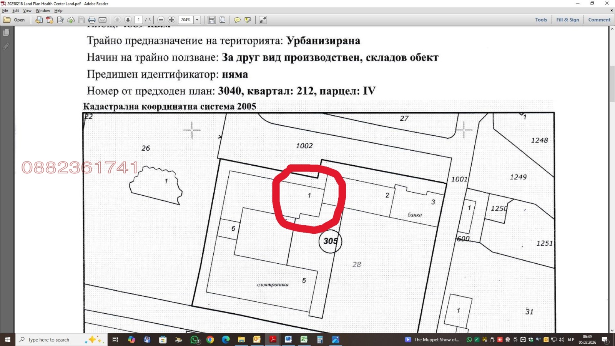This screenshot has height=346, width=615.
Task: Click the scrollbar up arrow
Action: click(x=612, y=29)
